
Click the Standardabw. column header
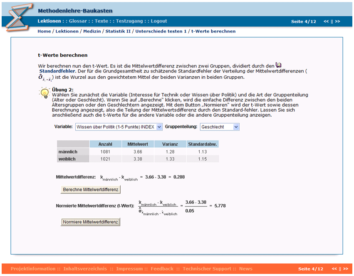(x=203, y=144)
